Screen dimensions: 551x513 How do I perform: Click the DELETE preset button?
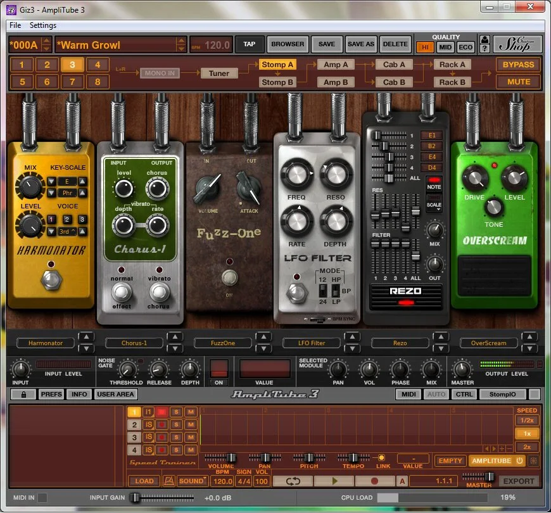[395, 44]
